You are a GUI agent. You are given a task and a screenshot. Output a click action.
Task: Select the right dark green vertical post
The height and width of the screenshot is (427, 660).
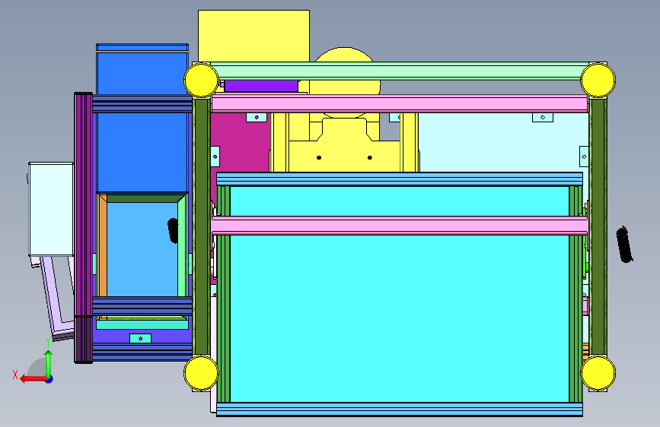pyautogui.click(x=598, y=227)
